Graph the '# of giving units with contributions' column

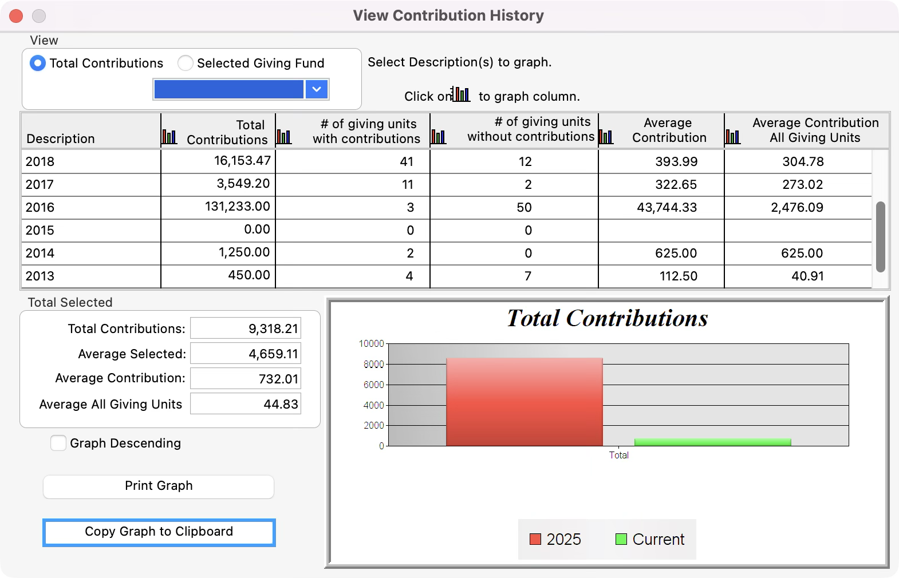click(284, 137)
